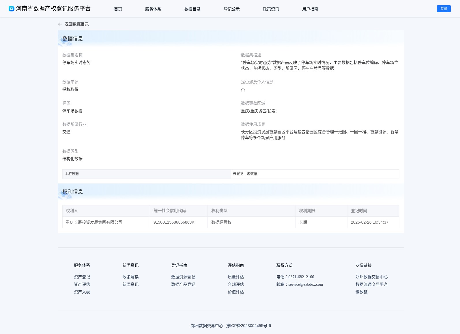Open the 服务体系 navigation menu
Viewport: 460px width, 334px height.
pos(153,9)
